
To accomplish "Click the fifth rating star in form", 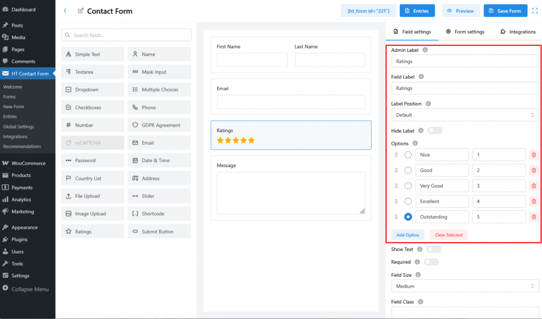I will 251,140.
